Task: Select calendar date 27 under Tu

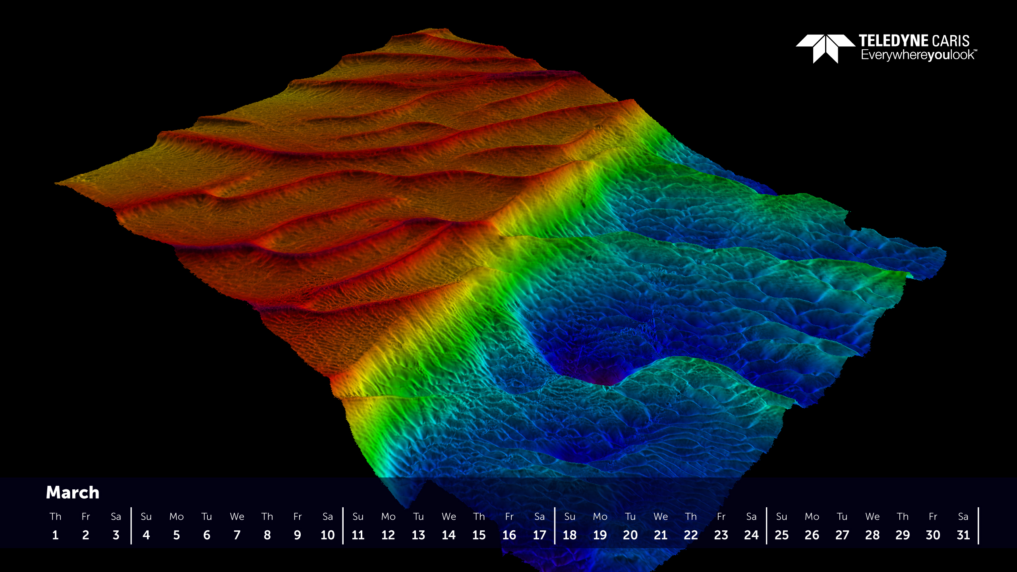Action: click(842, 535)
